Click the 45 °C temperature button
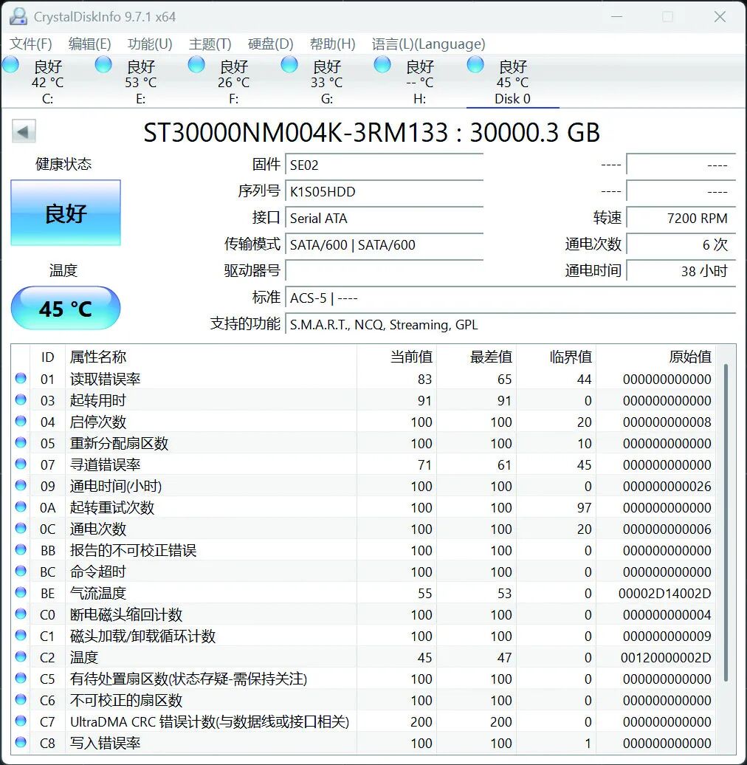Image resolution: width=747 pixels, height=765 pixels. tap(66, 309)
